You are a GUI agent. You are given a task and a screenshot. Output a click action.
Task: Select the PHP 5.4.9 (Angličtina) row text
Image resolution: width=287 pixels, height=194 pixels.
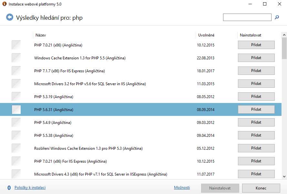coord(53,122)
